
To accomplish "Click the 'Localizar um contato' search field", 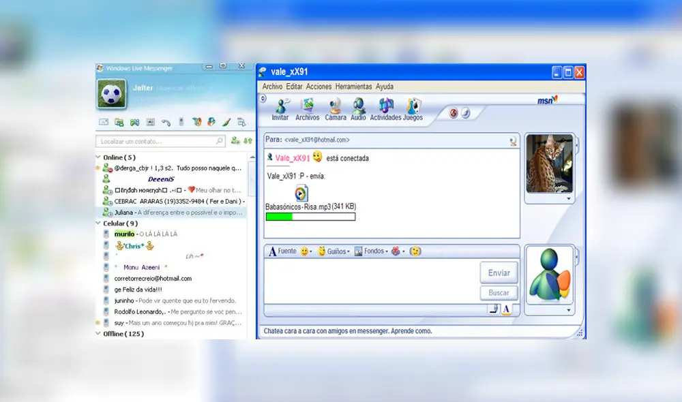I will tap(158, 141).
